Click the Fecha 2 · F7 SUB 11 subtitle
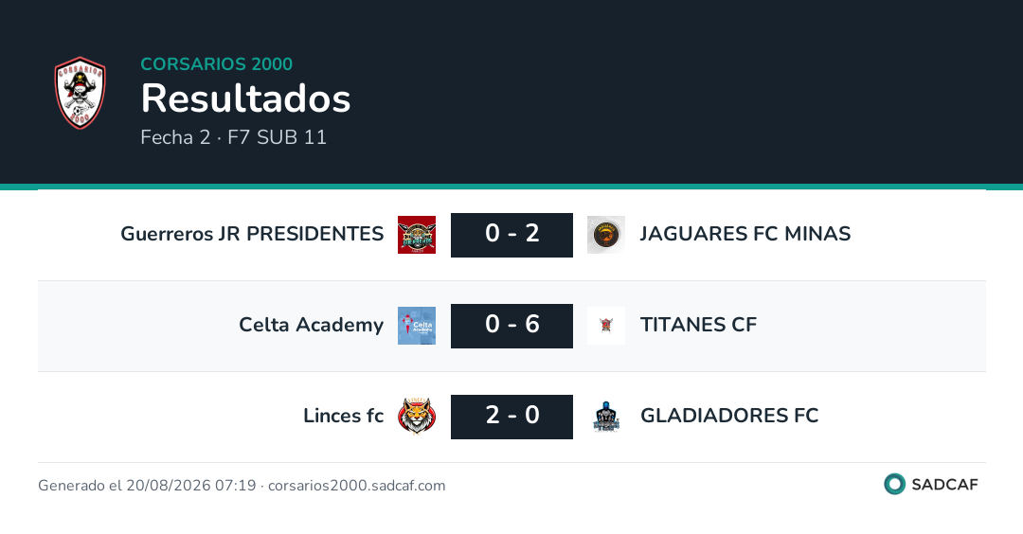 234,137
